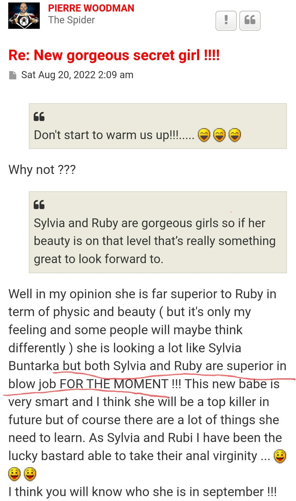Image resolution: width=296 pixels, height=501 pixels.
Task: Click the first laughing emoji after "warm us up"
Action: 204,135
